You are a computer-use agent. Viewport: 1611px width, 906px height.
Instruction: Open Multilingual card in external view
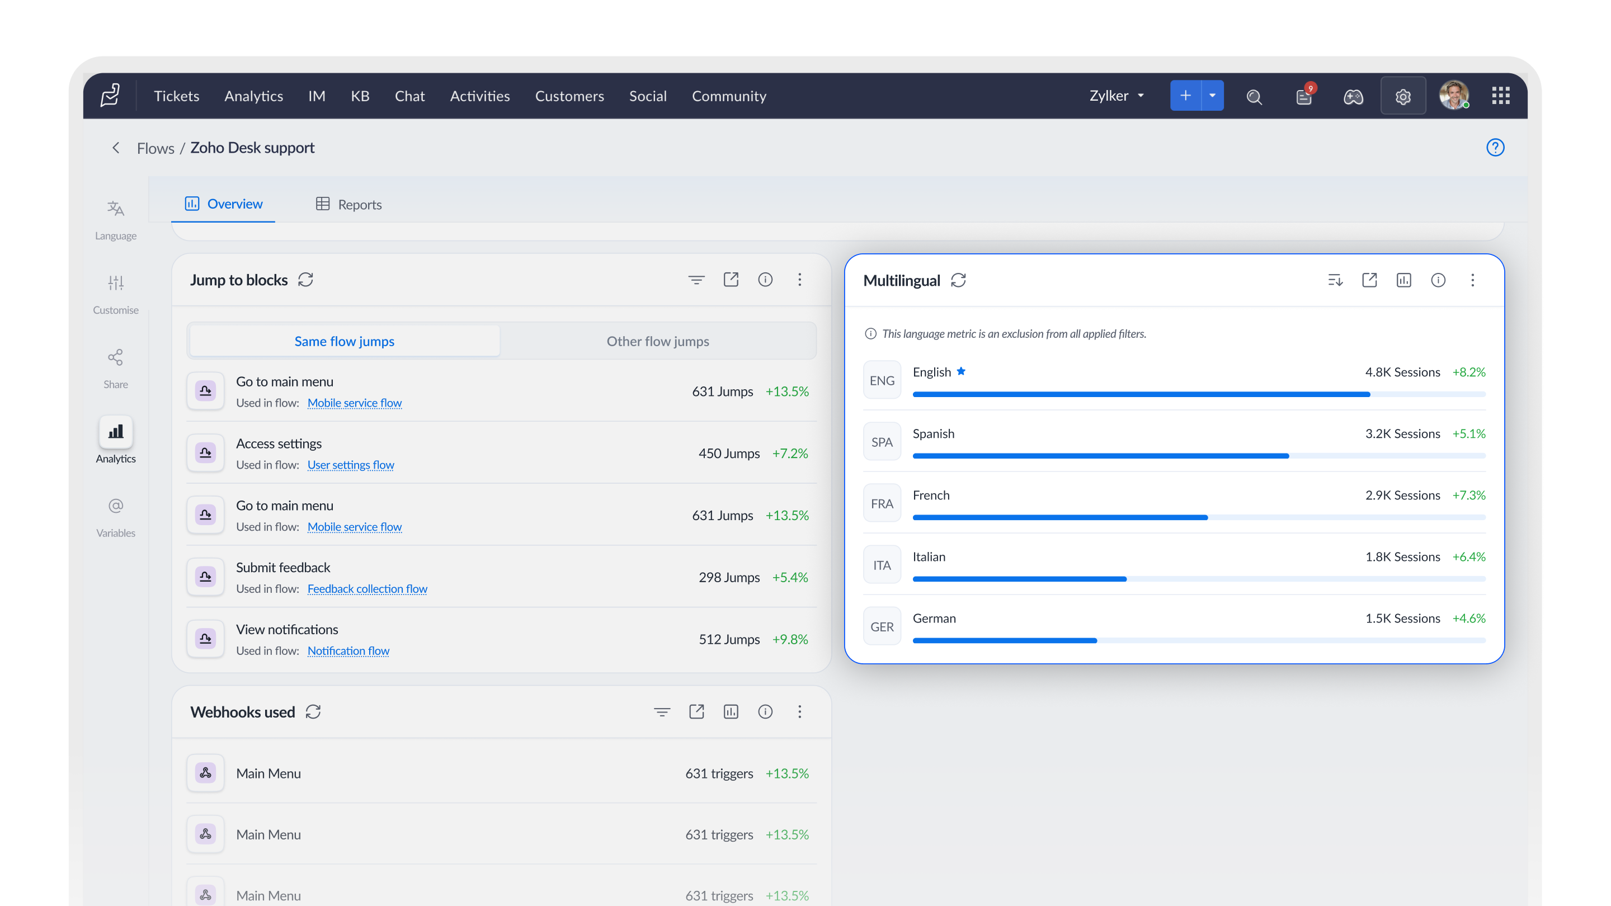[x=1369, y=280]
